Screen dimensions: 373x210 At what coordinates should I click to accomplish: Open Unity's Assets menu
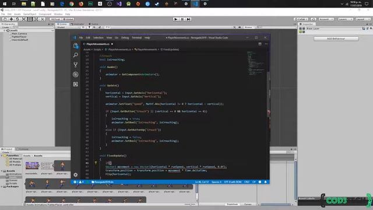pyautogui.click(x=17, y=14)
